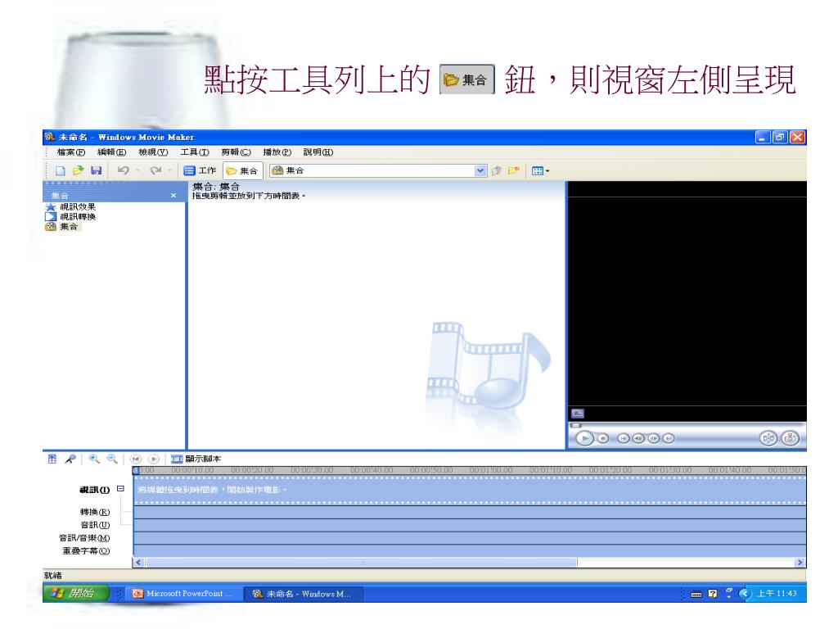
Task: Click the 音訊/音樂(M) track label
Action: (x=84, y=538)
